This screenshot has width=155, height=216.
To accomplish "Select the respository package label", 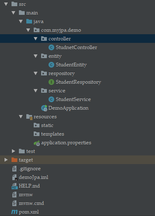I will coord(62,73).
